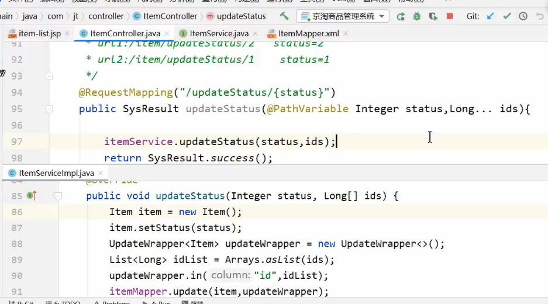548x304 pixels.
Task: Run with coverage shield icon
Action: coord(433,16)
